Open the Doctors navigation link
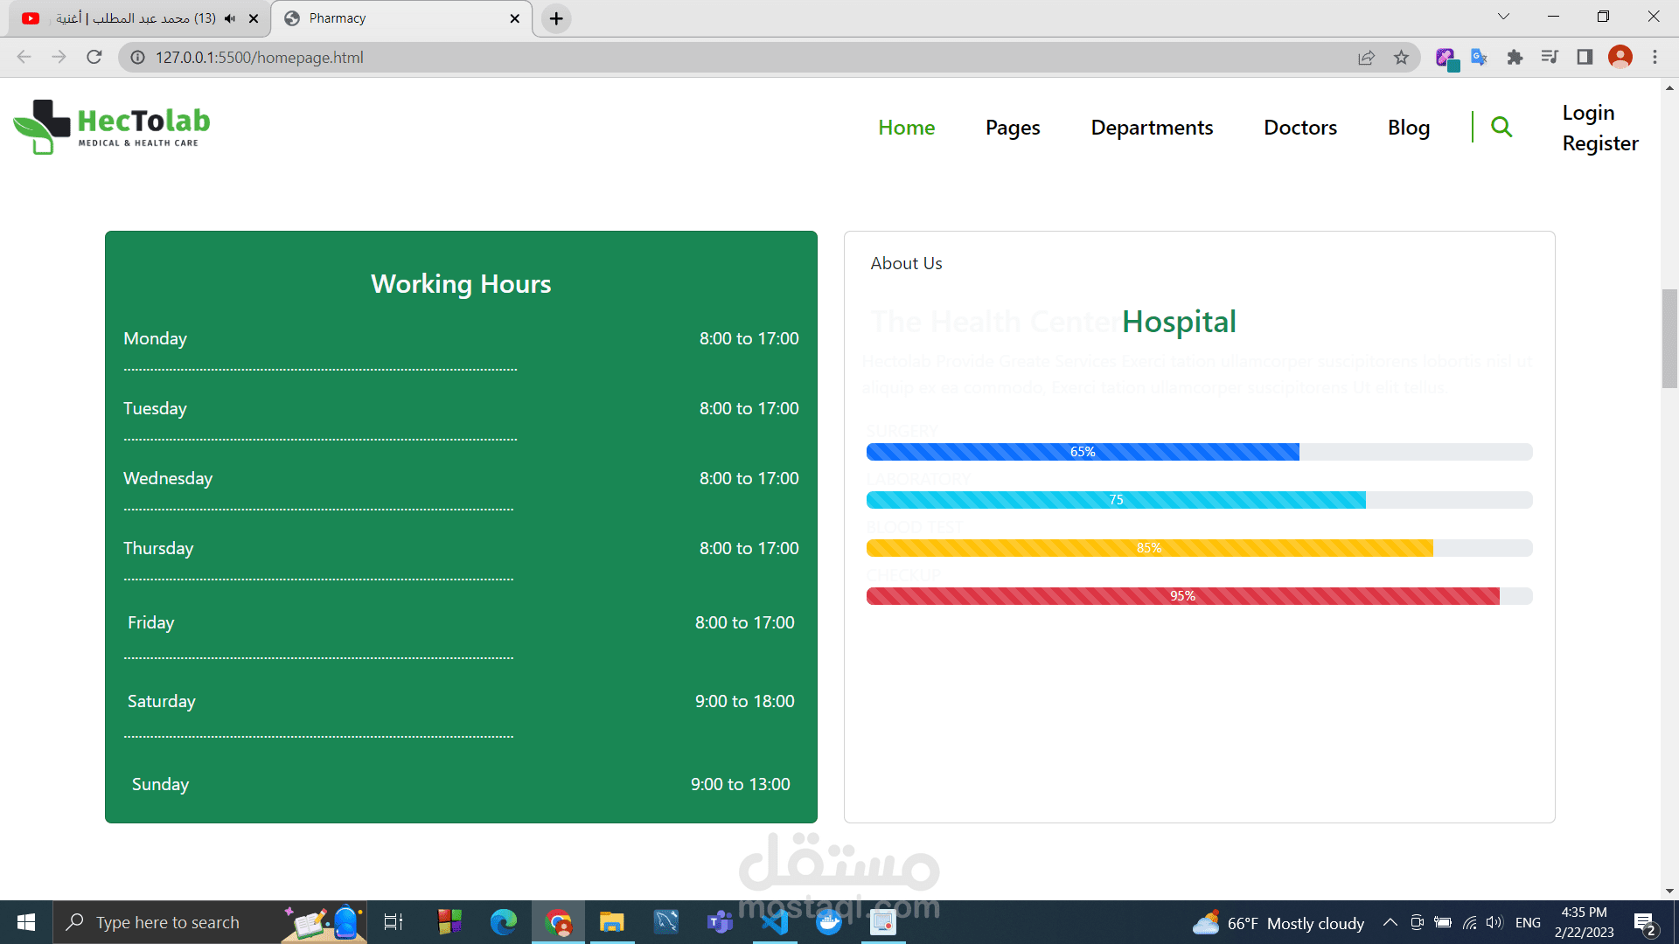This screenshot has height=944, width=1679. click(1299, 128)
